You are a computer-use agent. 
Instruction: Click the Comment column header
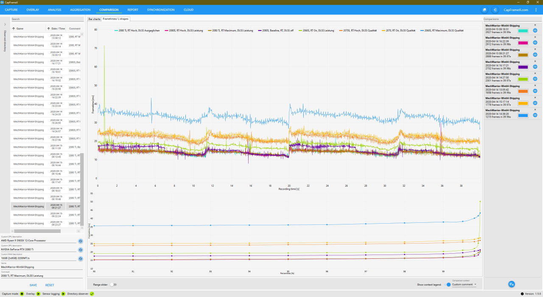(x=74, y=28)
